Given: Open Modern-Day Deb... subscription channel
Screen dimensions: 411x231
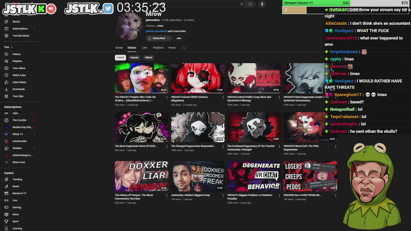Looking at the screenshot, I should click(x=22, y=127).
